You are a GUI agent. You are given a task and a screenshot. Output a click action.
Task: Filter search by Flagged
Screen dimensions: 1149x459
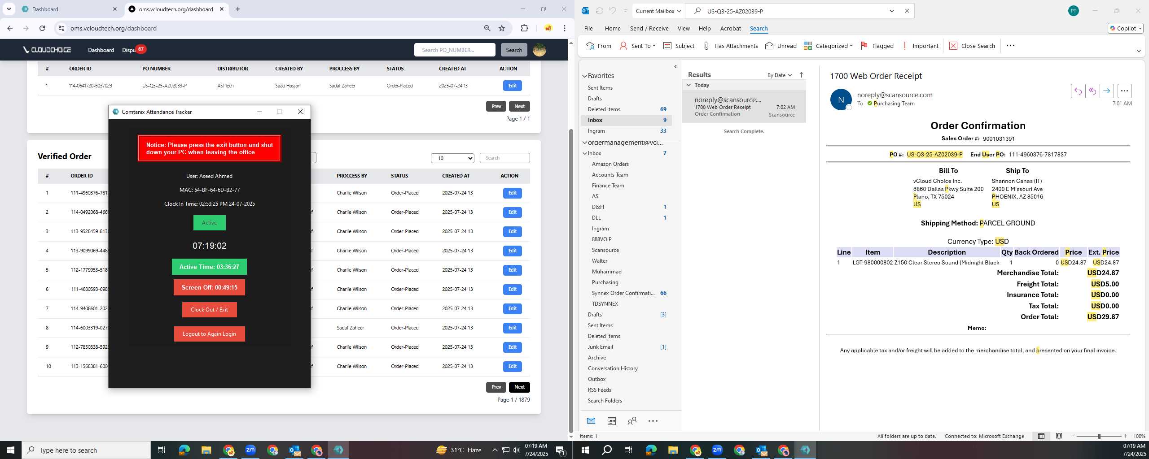click(877, 46)
